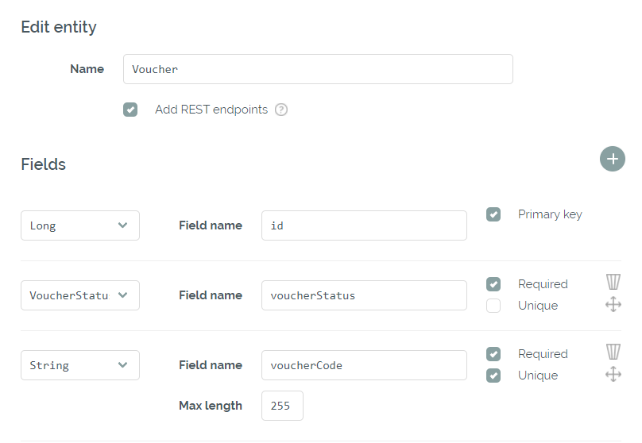
Task: Open the String type dropdown
Action: click(x=80, y=365)
